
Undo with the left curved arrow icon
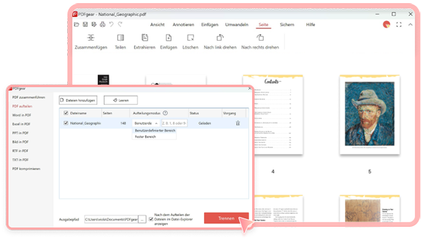pos(111,25)
